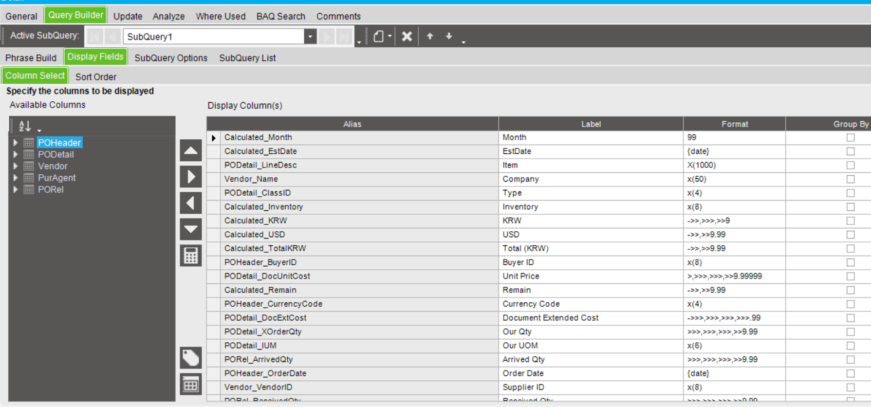Open the dropdown arrow beside the New SubQuery icon
This screenshot has width=871, height=407.
pyautogui.click(x=390, y=37)
